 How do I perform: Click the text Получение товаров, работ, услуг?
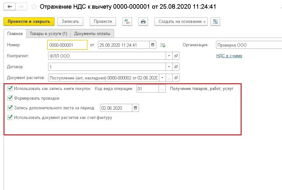click(202, 89)
